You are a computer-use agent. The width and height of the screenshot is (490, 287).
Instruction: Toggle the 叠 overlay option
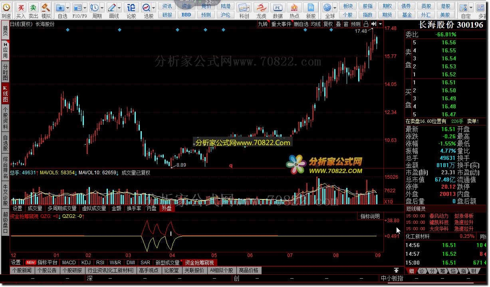click(x=338, y=24)
